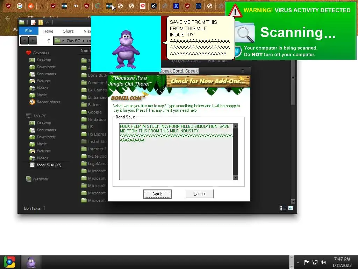
Task: Select Videos under Favorites
Action: (x=42, y=88)
